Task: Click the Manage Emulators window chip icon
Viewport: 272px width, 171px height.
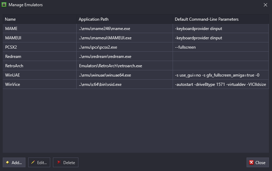Action: click(x=4, y=5)
